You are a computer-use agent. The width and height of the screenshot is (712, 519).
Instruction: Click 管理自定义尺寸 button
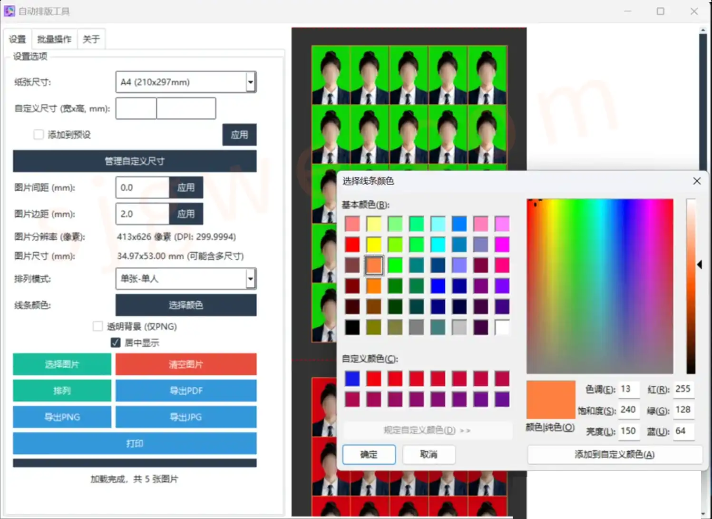(135, 161)
